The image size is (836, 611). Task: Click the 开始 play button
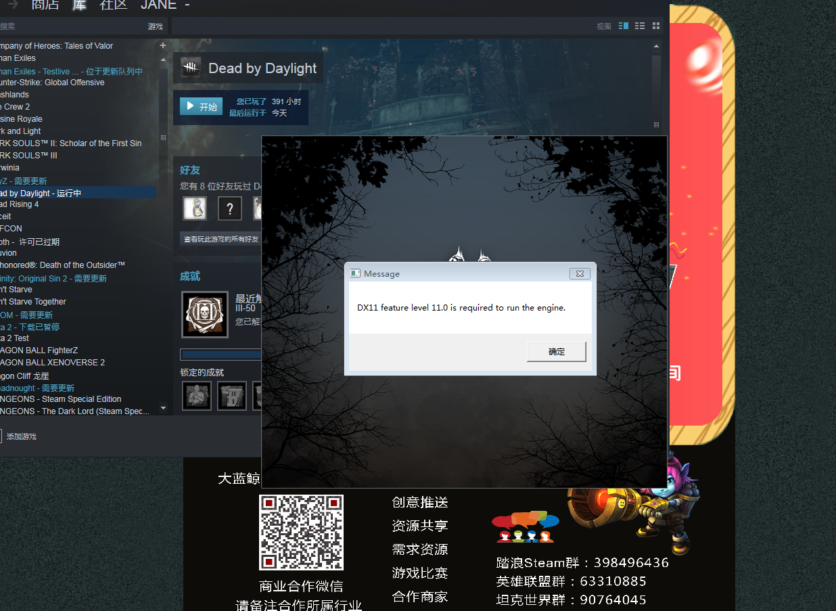(x=201, y=106)
